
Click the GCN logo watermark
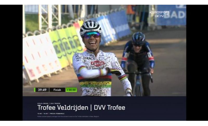(159, 16)
